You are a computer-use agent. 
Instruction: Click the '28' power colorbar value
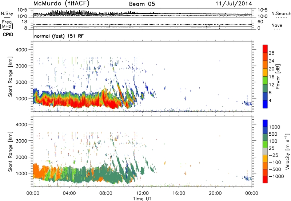271,53
